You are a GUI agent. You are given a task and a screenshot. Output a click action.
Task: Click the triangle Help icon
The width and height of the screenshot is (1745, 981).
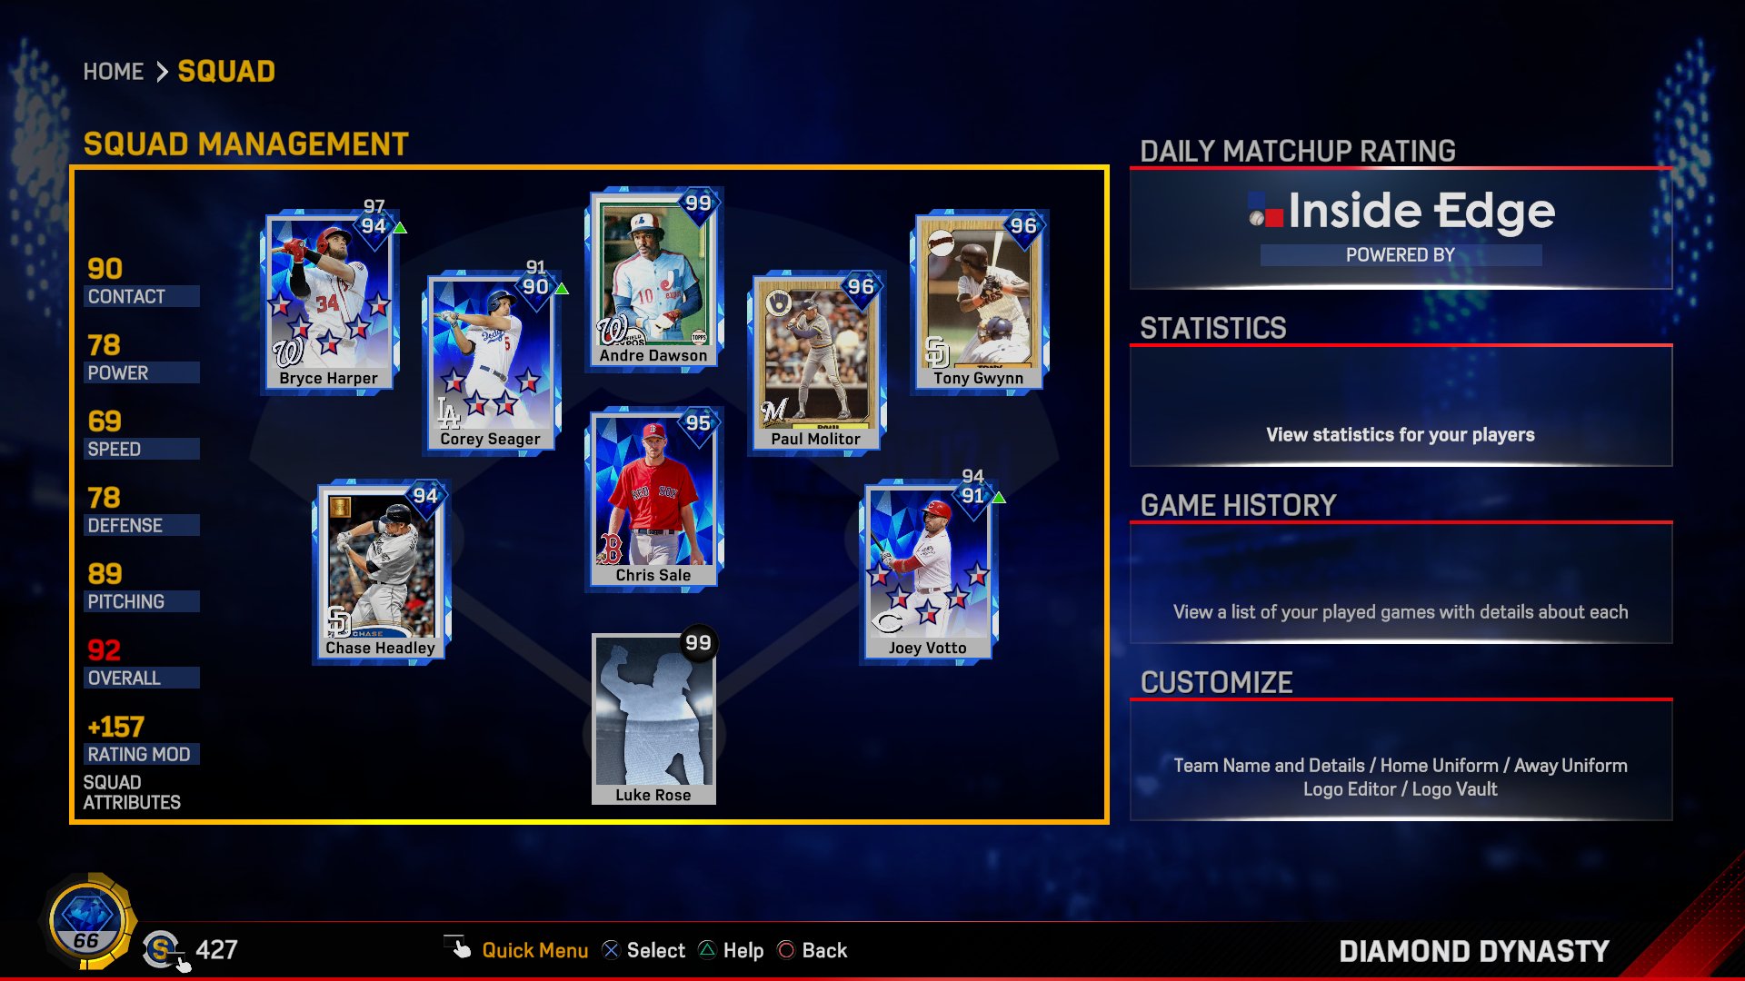[x=707, y=950]
